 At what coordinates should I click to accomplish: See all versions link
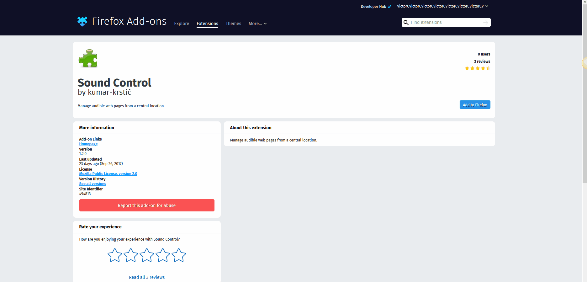tap(93, 184)
